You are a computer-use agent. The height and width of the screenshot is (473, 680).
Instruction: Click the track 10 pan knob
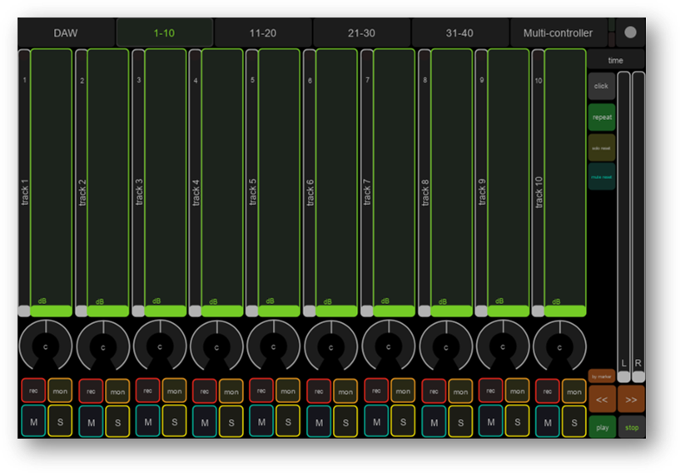pos(558,346)
